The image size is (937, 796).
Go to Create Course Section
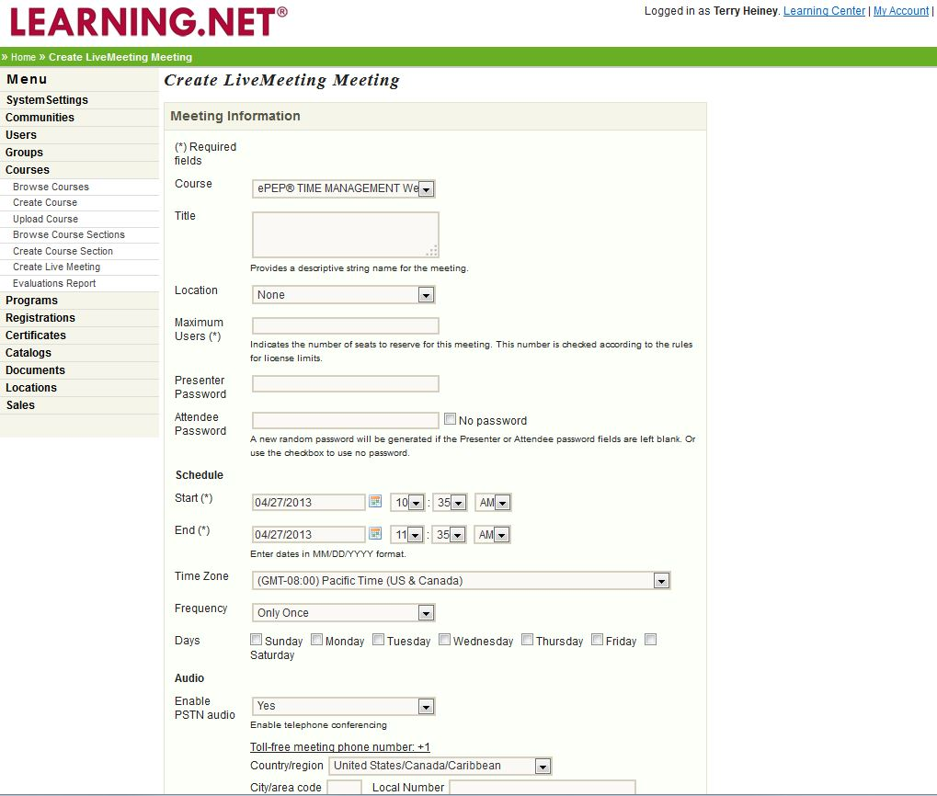(63, 252)
